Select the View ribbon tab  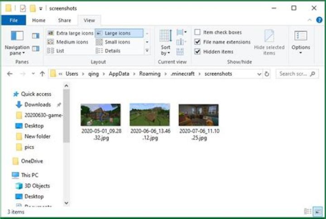[x=89, y=20]
